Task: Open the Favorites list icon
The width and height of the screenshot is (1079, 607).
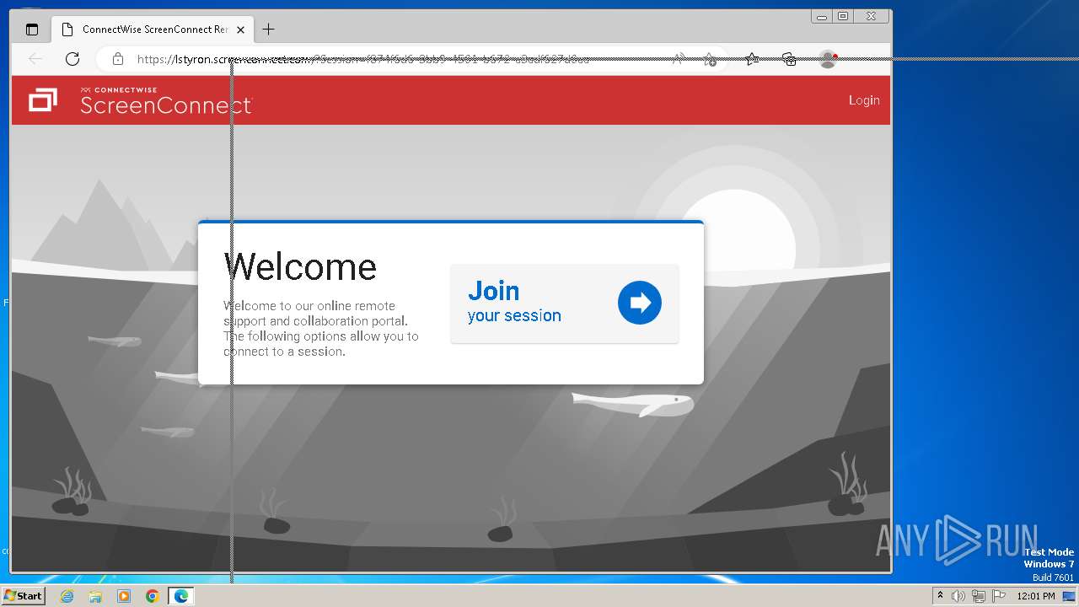Action: tap(752, 59)
